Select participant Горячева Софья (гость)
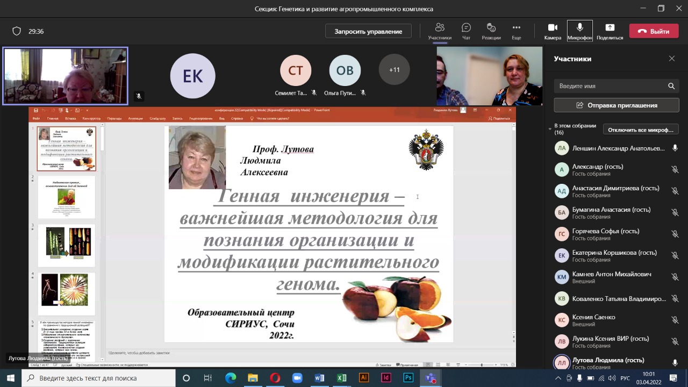Viewport: 688px width, 387px height. [x=617, y=234]
